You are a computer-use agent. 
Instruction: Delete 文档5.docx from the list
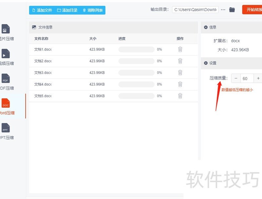point(180,96)
